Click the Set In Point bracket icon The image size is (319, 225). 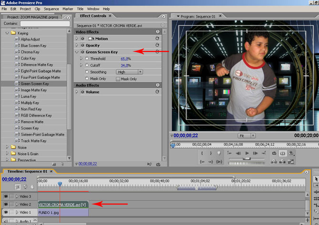point(202,153)
